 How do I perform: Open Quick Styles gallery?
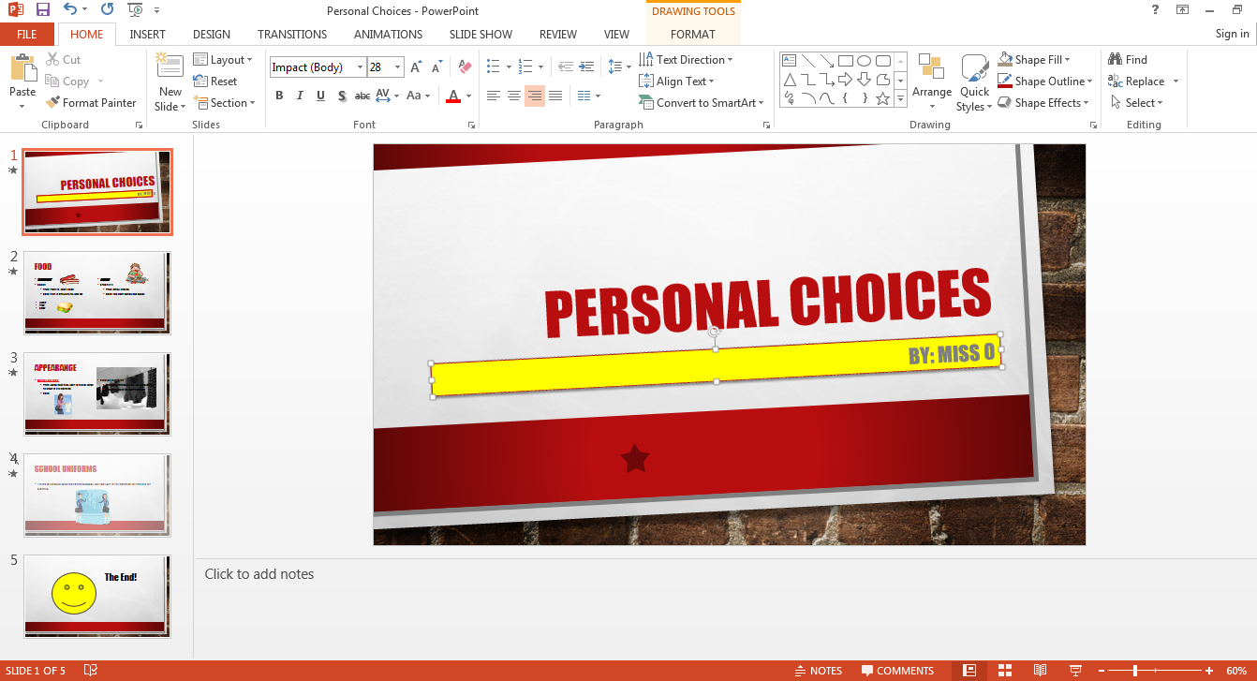(x=974, y=82)
